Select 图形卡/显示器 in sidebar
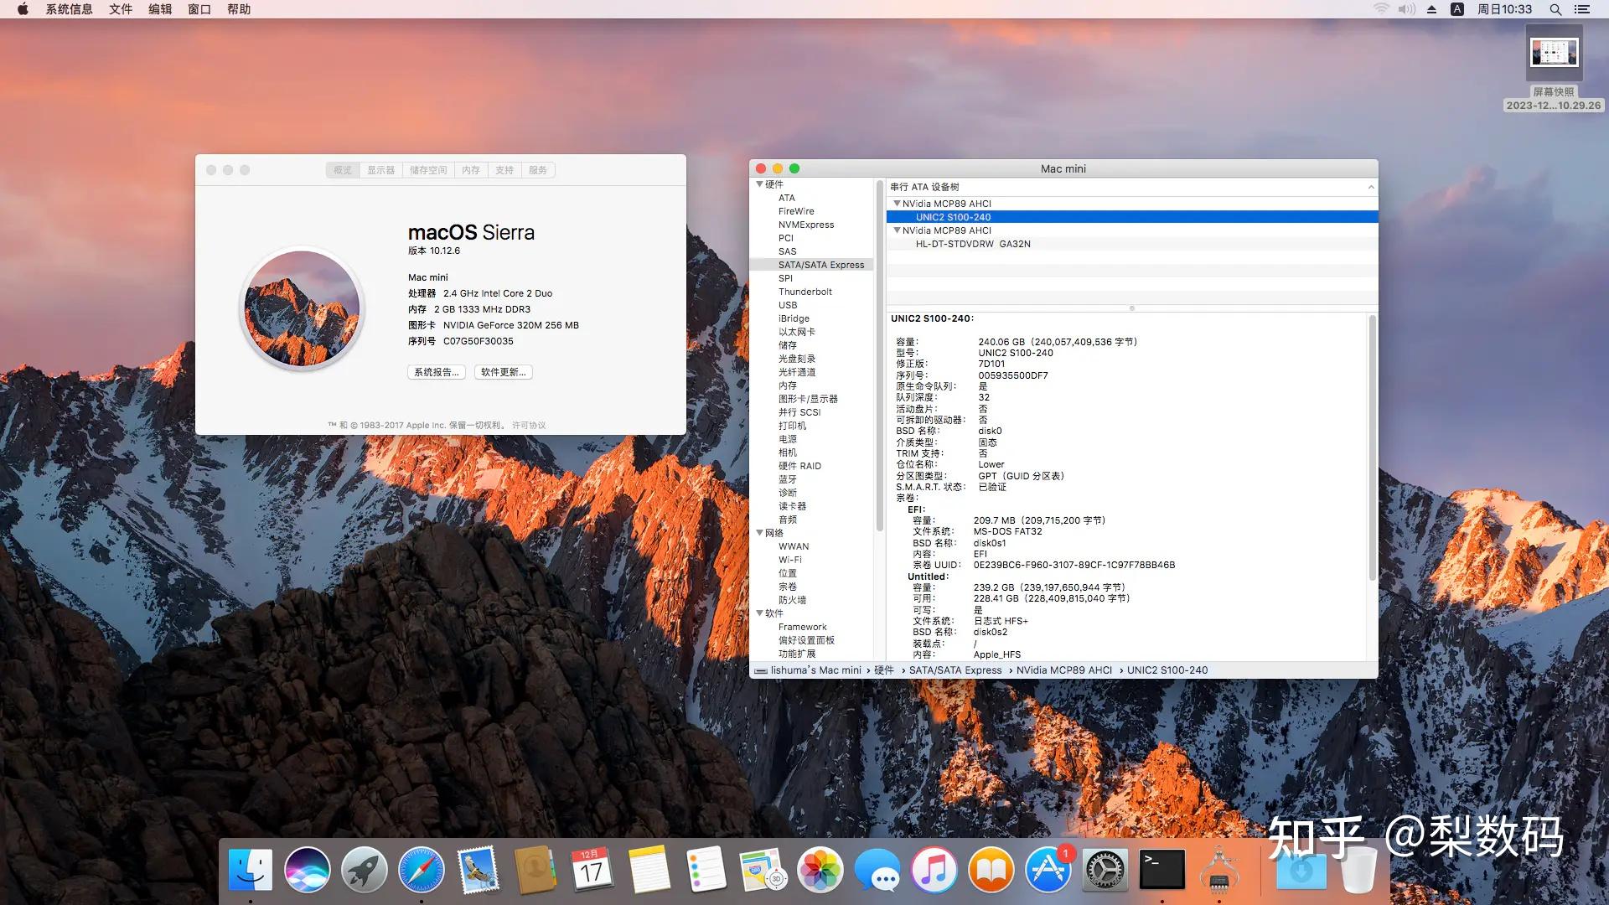 (x=808, y=399)
